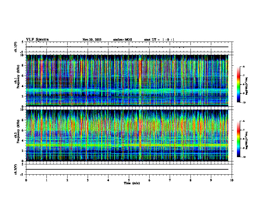Select the ch.2 frequency tick "6"
Screen dimensions: 261x202
point(23,130)
